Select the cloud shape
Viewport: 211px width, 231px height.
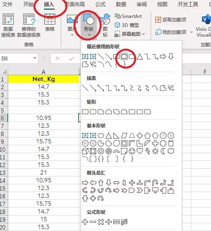(x=171, y=151)
